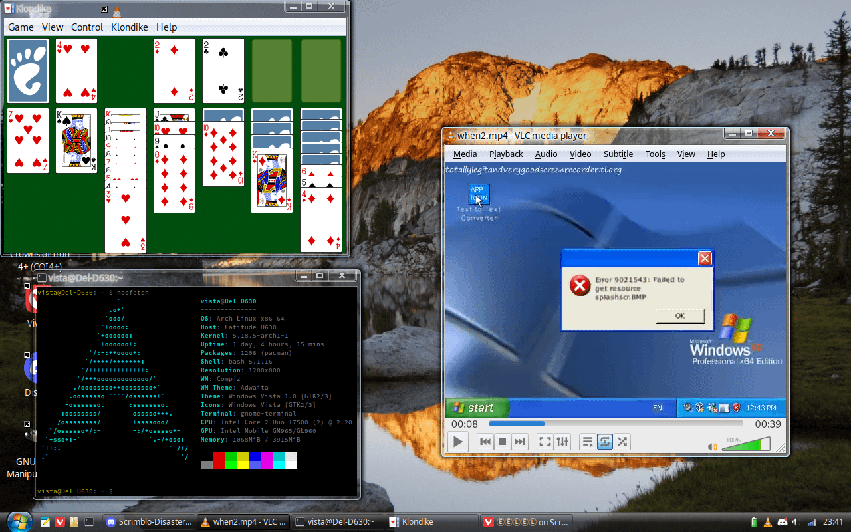Open the Klondike menu in solitaire

[x=131, y=27]
